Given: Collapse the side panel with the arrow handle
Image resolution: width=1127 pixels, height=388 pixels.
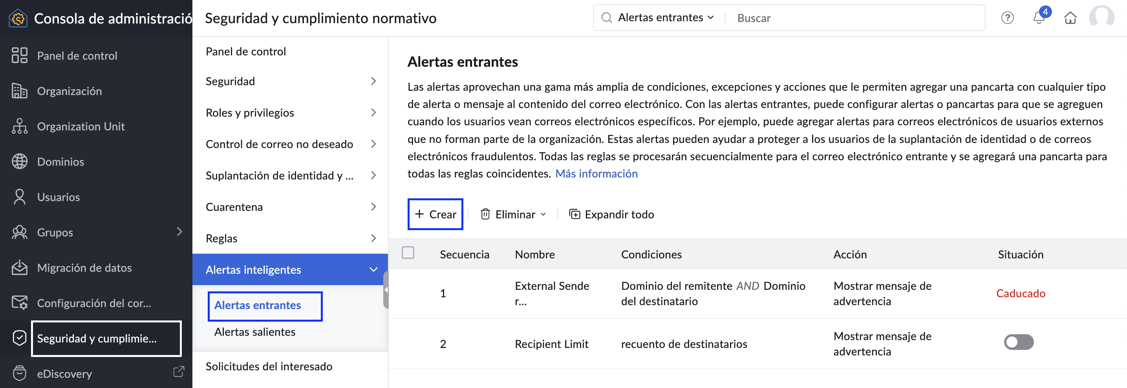Looking at the screenshot, I should 386,290.
